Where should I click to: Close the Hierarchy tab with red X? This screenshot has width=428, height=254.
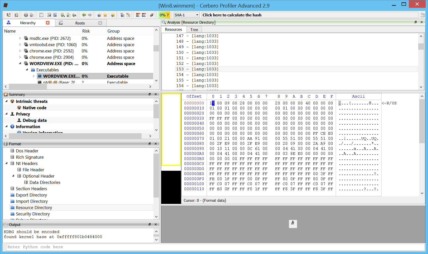coord(48,23)
